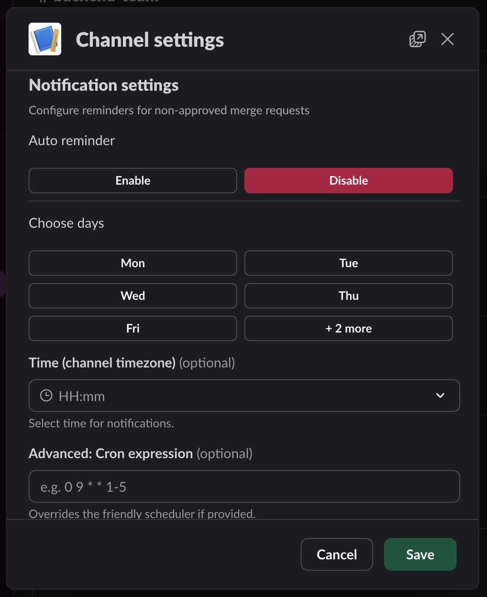This screenshot has width=487, height=597.
Task: Open the notification time dropdown
Action: (x=244, y=396)
